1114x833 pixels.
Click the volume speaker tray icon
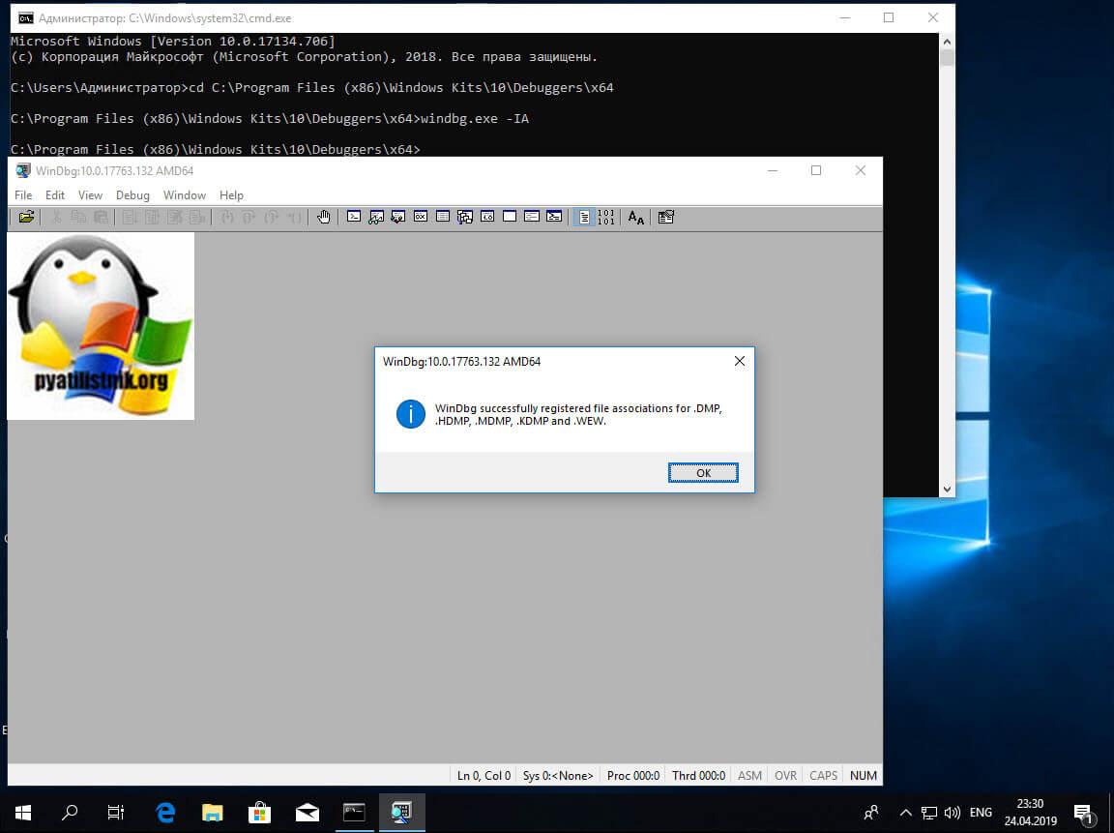[x=952, y=812]
